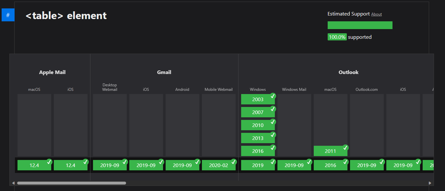This screenshot has width=445, height=191.
Task: Select Outlook Windows 2003 version cell
Action: (258, 100)
